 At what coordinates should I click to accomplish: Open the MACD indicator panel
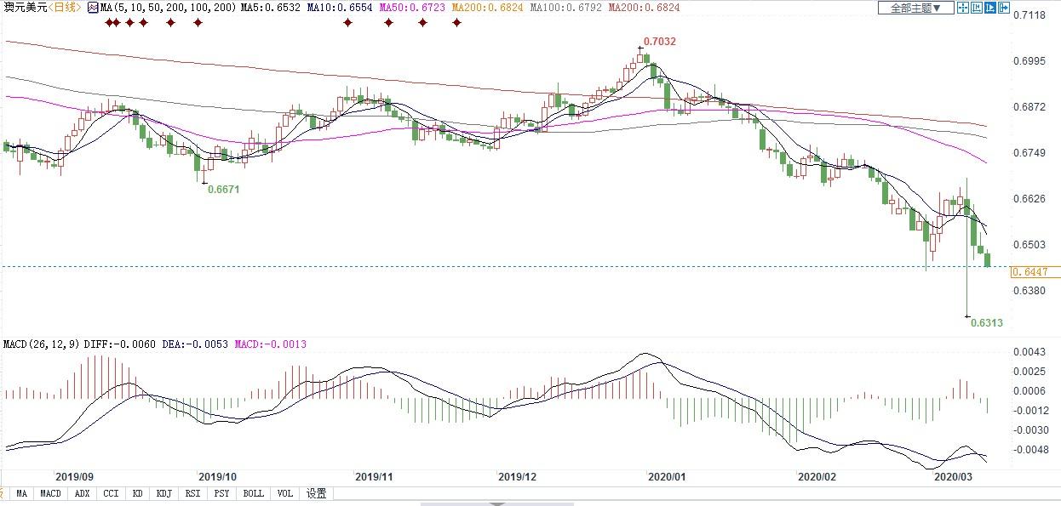click(50, 493)
